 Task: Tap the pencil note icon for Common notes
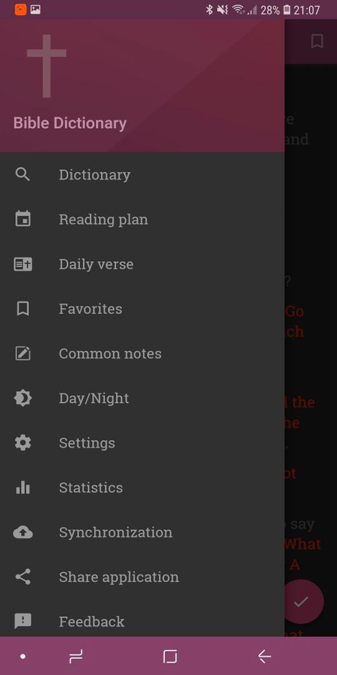[23, 353]
